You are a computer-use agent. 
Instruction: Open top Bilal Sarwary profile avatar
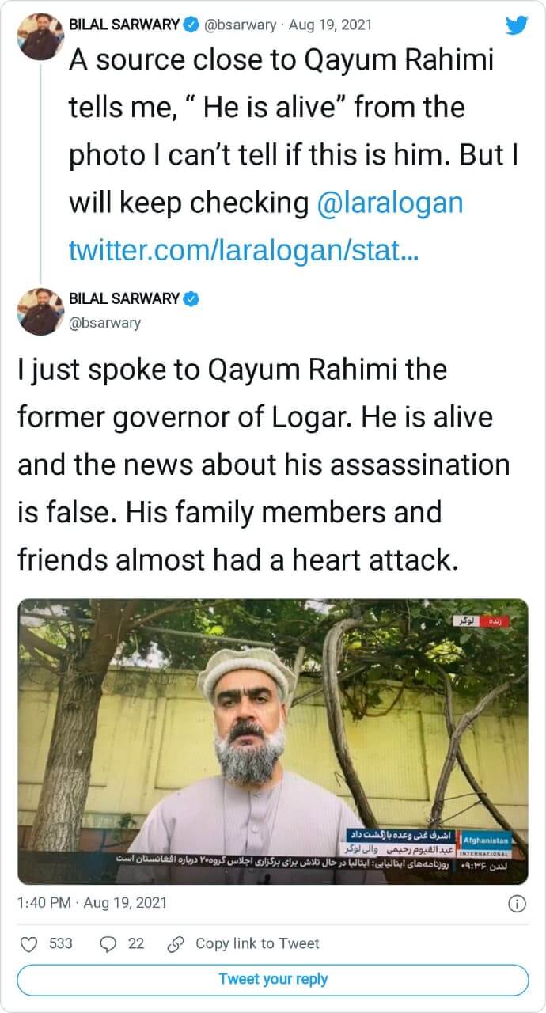[x=41, y=37]
